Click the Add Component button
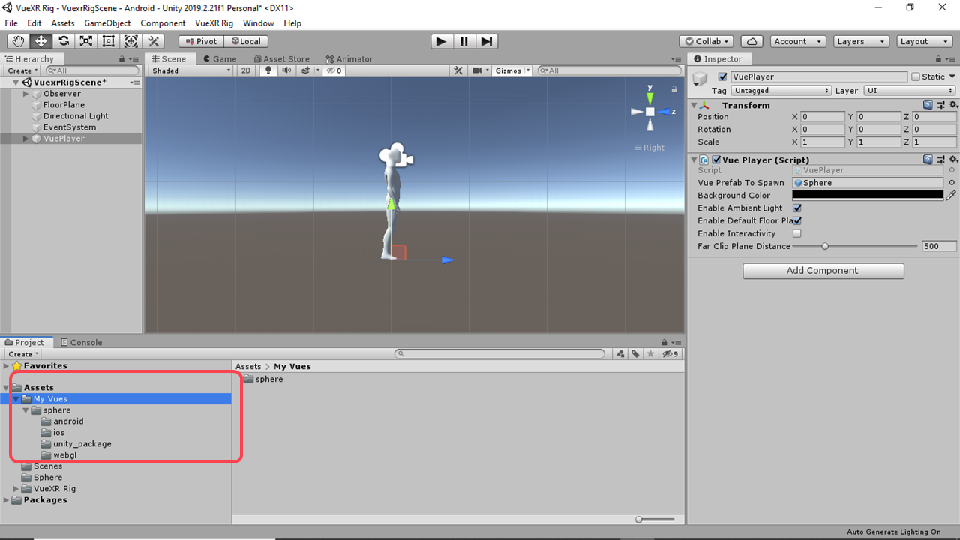 [x=823, y=271]
